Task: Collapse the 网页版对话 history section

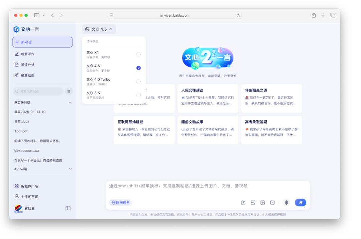Action: pyautogui.click(x=70, y=103)
